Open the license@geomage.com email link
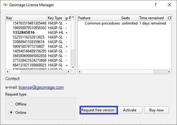 coord(41,87)
